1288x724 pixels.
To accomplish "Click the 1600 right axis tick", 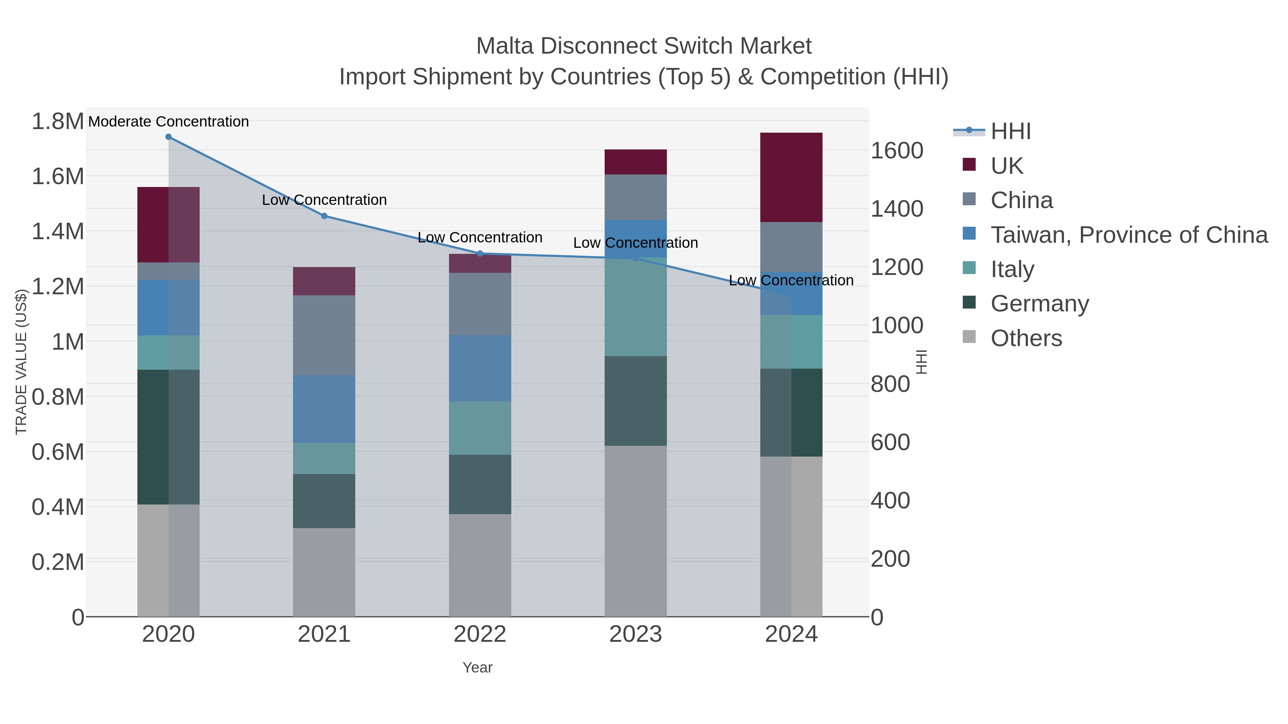I will [x=897, y=151].
